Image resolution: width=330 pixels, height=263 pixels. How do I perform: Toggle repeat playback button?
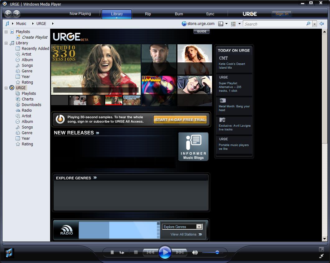pyautogui.click(x=122, y=252)
